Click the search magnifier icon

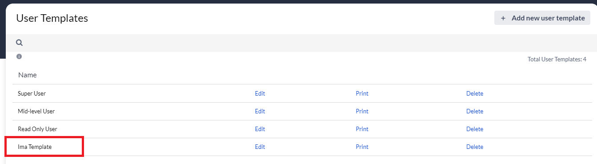coord(19,43)
